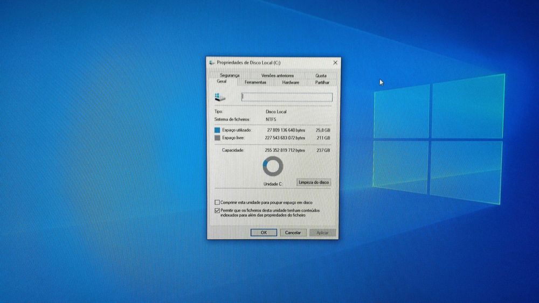This screenshot has width=539, height=303.
Task: Click the '211 GB' free space value
Action: pos(323,138)
